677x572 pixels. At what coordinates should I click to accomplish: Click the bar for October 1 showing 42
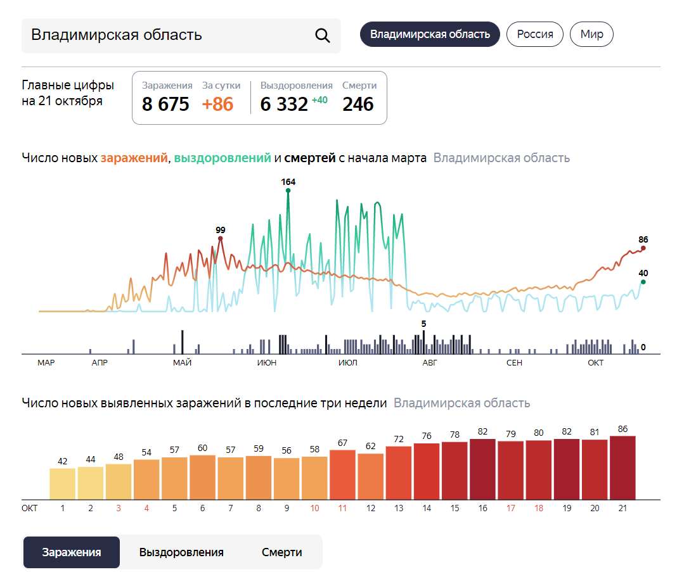click(x=63, y=484)
